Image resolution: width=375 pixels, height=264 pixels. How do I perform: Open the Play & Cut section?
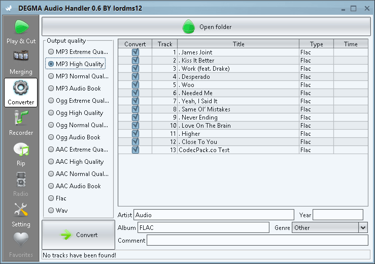click(x=21, y=32)
